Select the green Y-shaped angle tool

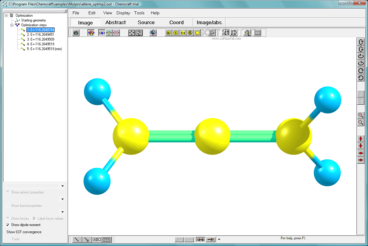(x=109, y=33)
